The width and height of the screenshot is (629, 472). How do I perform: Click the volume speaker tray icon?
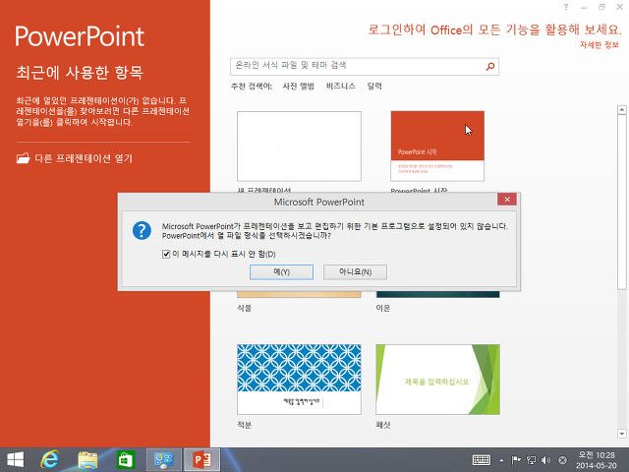546,460
